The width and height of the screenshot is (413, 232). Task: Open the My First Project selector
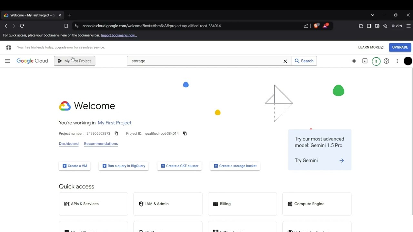point(75,61)
